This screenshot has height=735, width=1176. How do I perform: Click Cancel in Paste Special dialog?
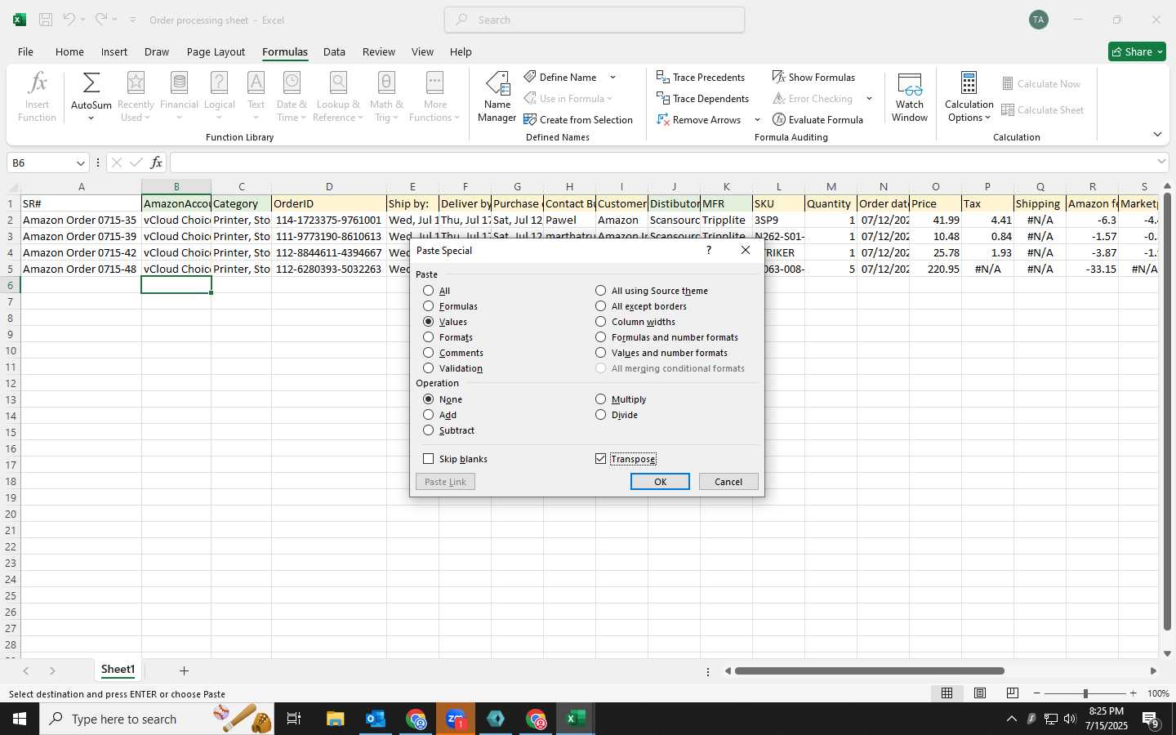[728, 482]
